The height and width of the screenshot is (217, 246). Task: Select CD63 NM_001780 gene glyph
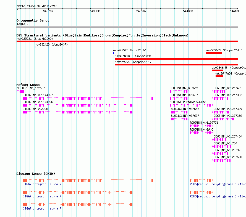(222, 147)
